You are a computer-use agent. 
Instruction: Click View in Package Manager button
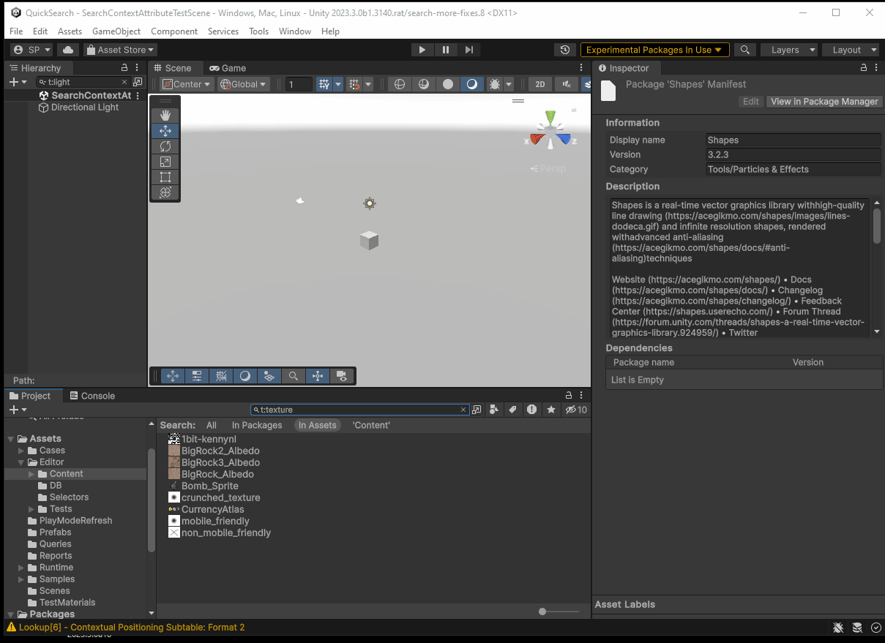(x=824, y=102)
